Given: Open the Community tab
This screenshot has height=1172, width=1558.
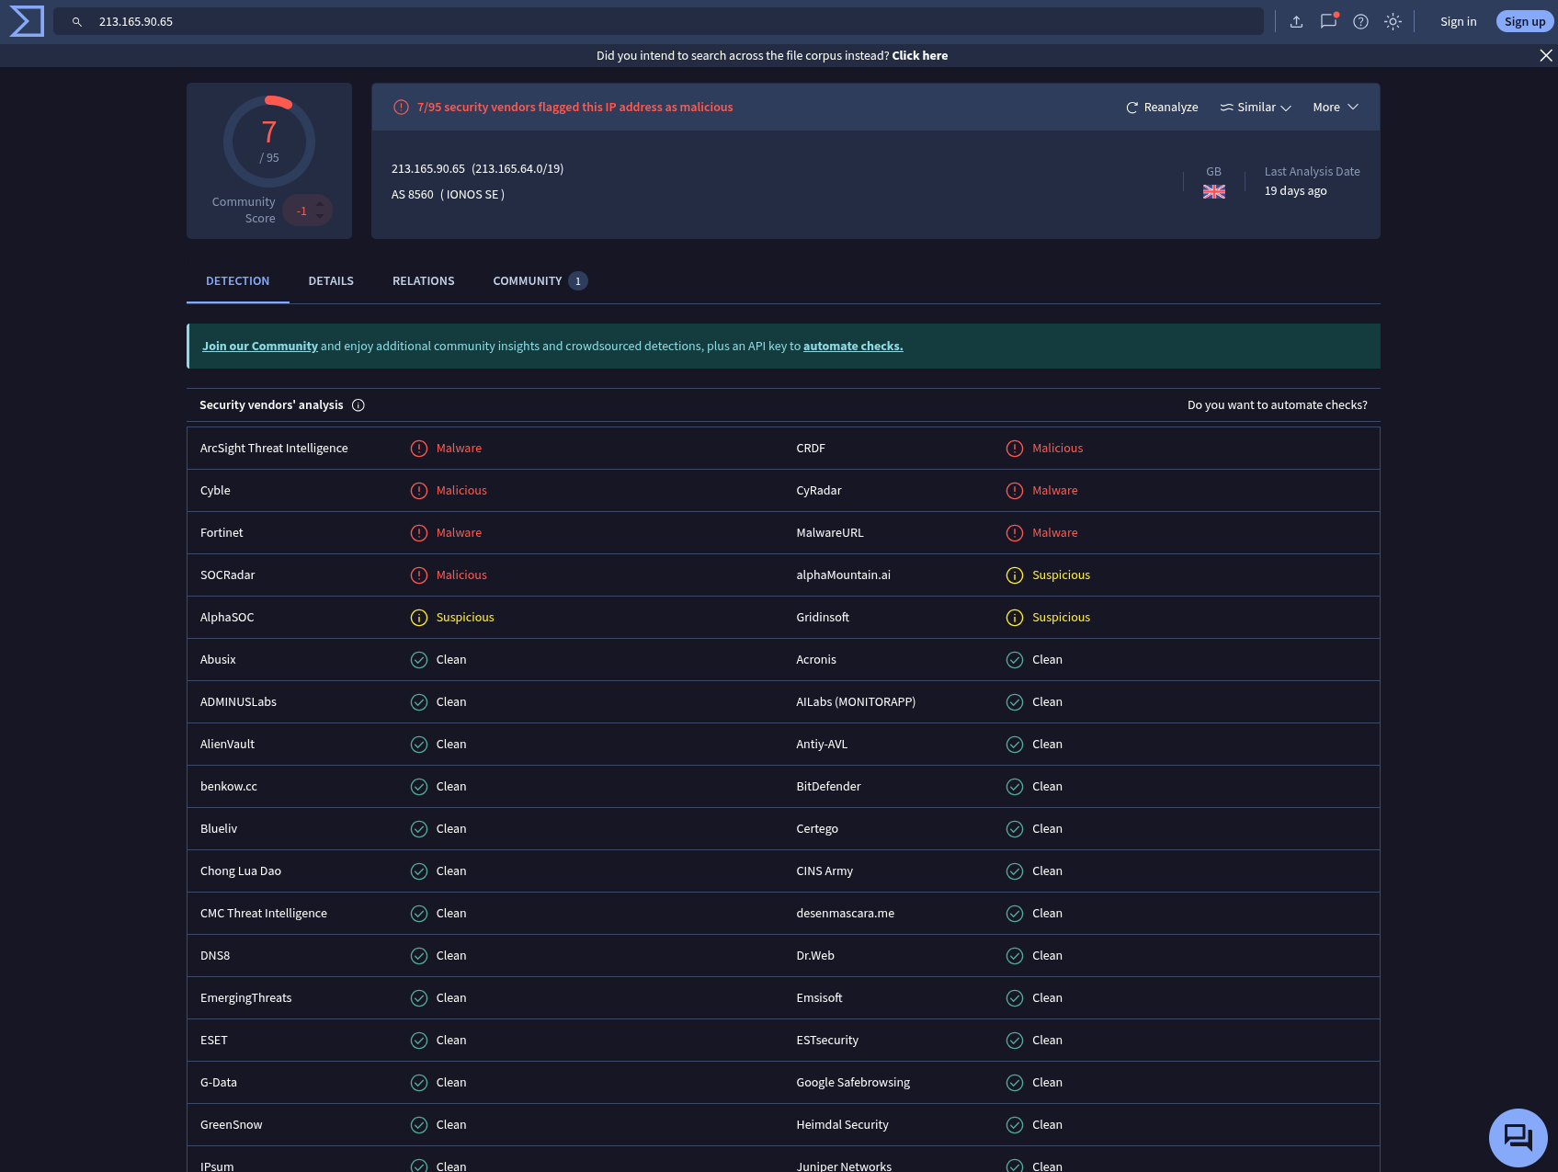Looking at the screenshot, I should click(x=528, y=281).
